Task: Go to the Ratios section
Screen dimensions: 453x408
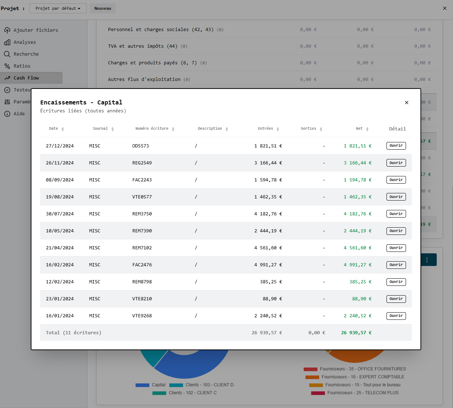Action: 22,66
